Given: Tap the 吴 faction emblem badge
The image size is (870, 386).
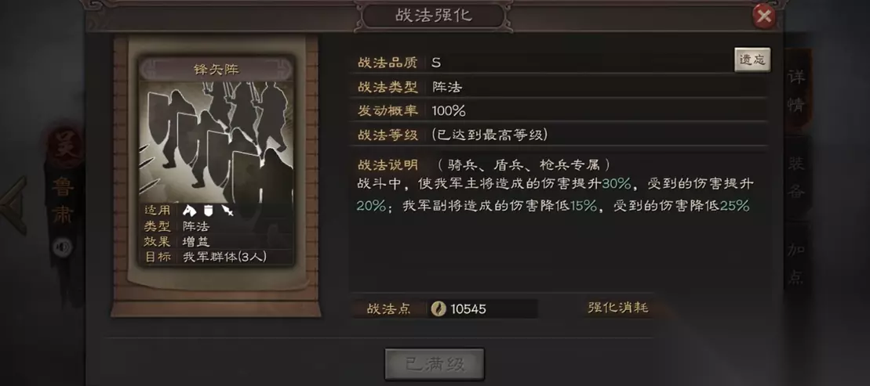Looking at the screenshot, I should (62, 146).
